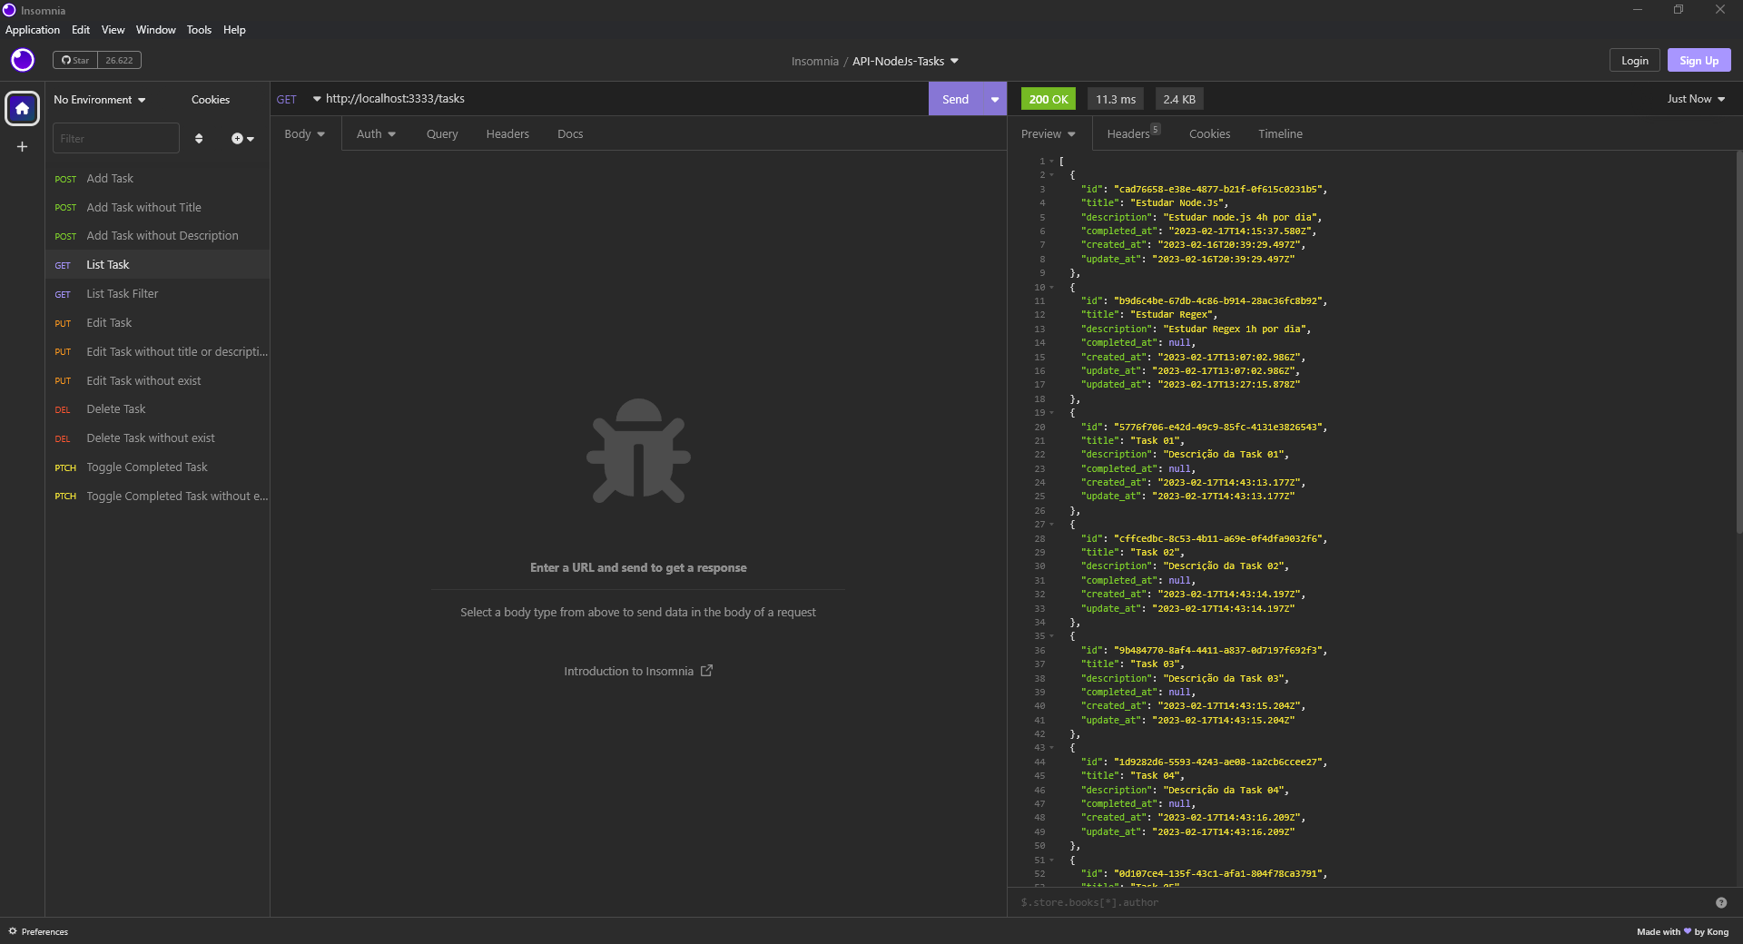Select Edit Task without exist request
This screenshot has width=1743, height=944.
coord(158,381)
